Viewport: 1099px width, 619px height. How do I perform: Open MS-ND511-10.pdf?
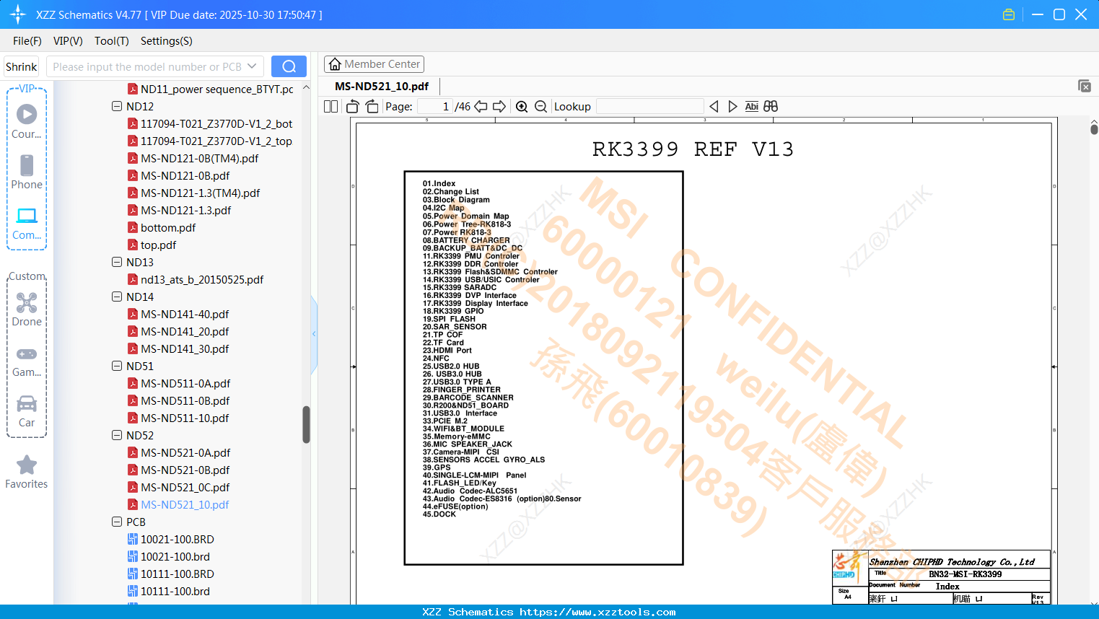(185, 418)
